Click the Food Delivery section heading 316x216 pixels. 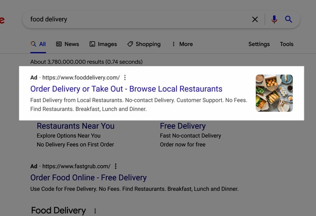click(58, 211)
